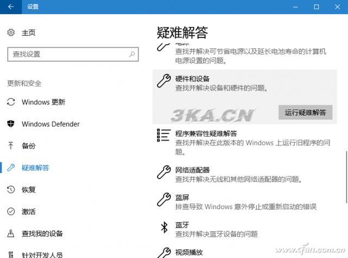Click the 硬件和设备 wrench icon
The height and width of the screenshot is (258, 348).
pyautogui.click(x=164, y=81)
